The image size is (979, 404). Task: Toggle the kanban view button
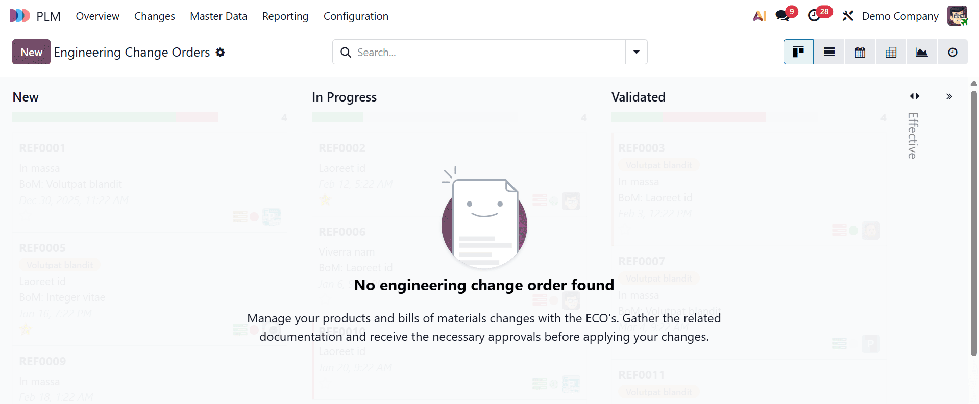(x=798, y=52)
